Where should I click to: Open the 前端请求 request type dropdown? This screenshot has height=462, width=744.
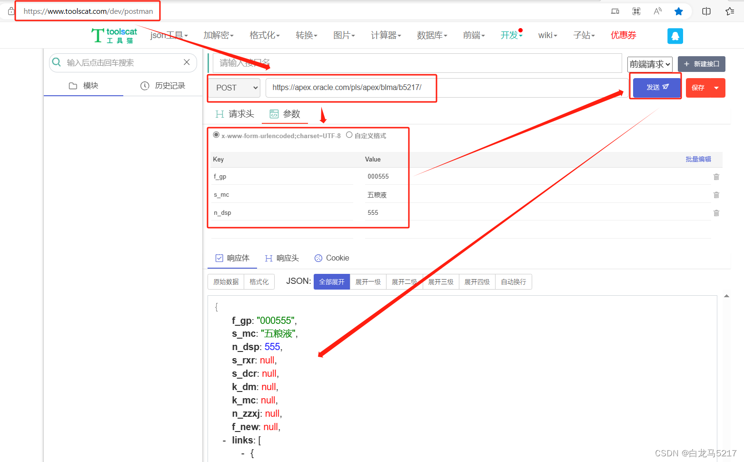tap(650, 64)
